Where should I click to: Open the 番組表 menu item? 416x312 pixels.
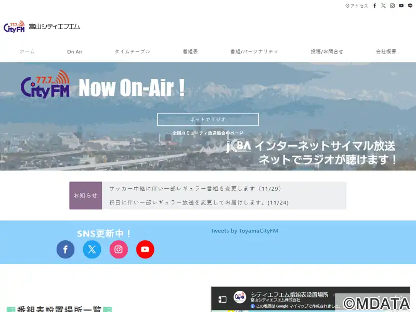190,51
